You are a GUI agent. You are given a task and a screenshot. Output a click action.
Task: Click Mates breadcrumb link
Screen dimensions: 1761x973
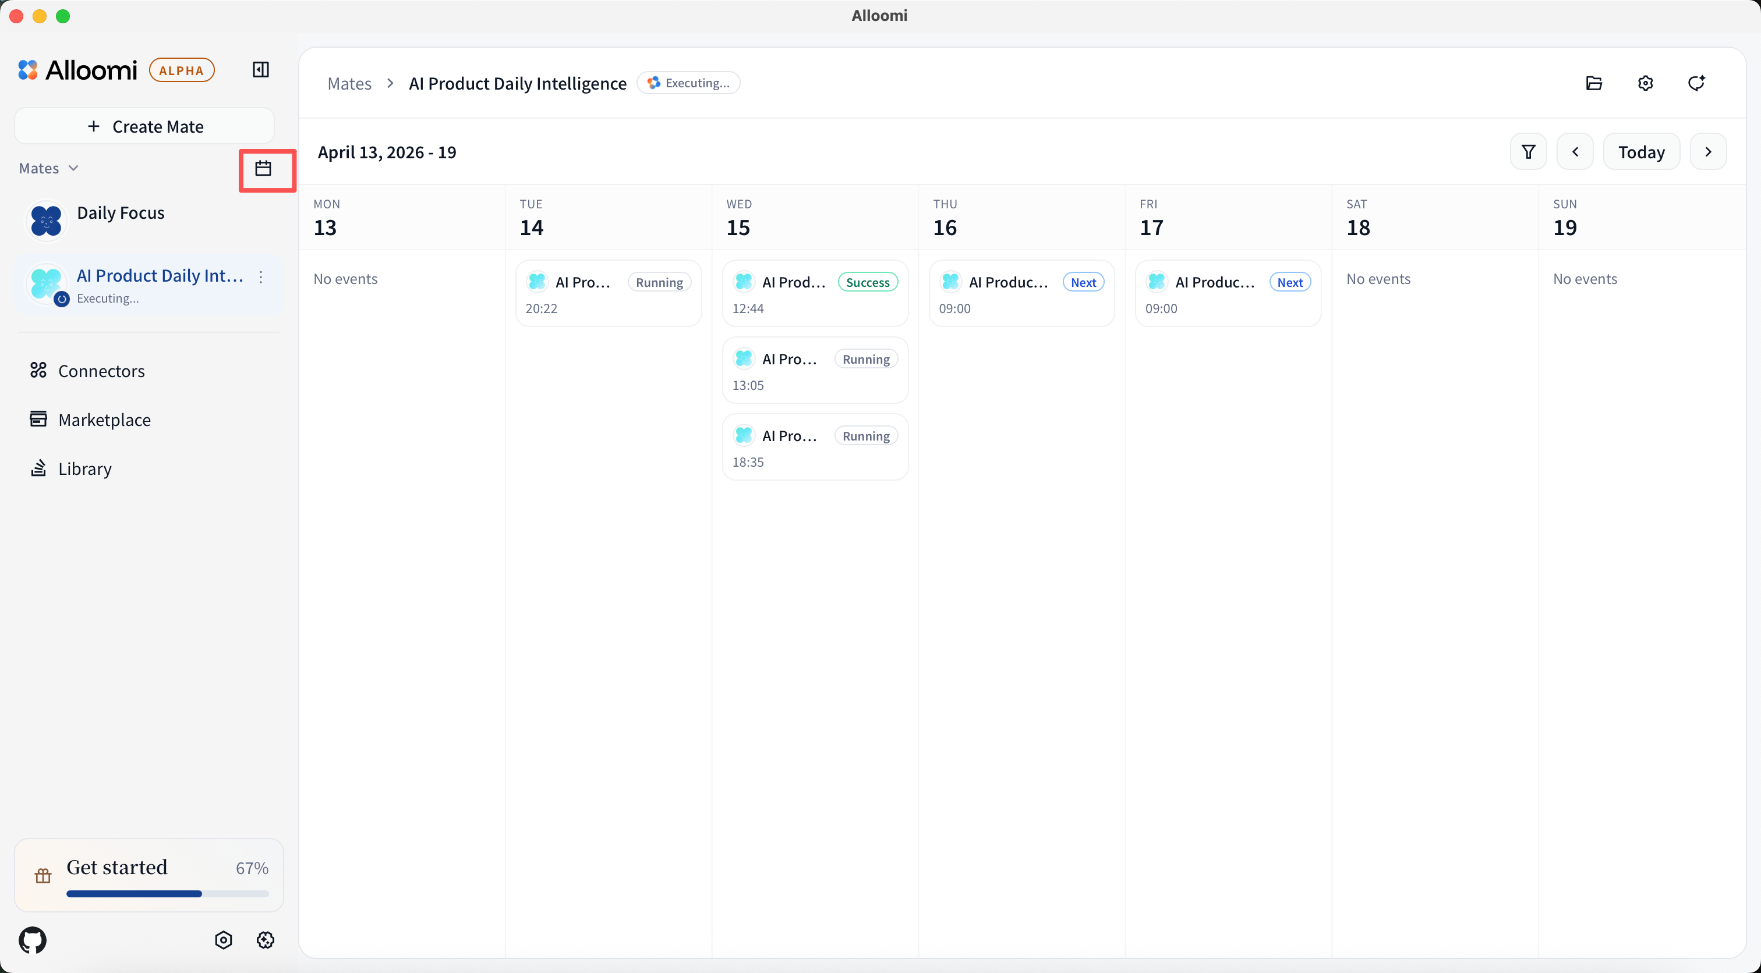(349, 83)
